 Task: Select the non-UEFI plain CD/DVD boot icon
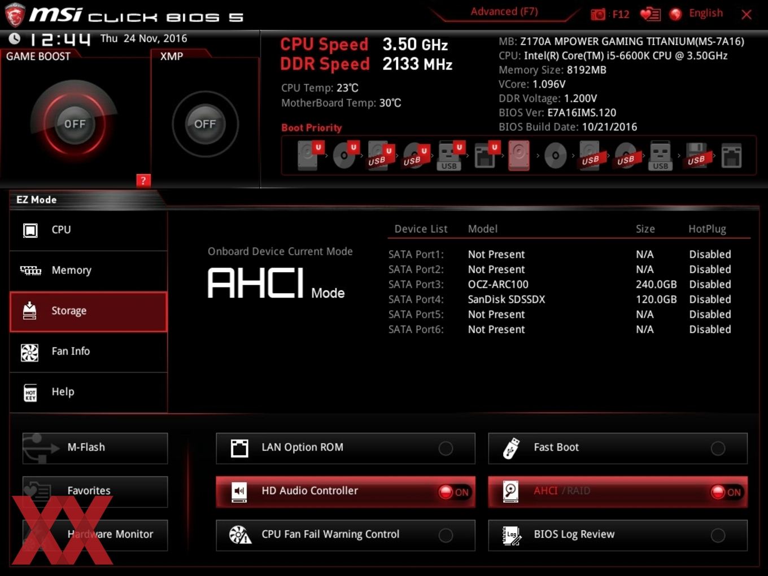555,155
